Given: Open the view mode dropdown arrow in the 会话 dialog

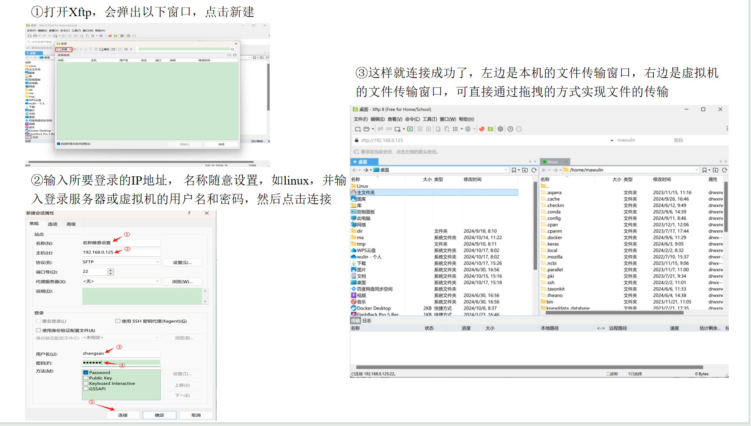Looking at the screenshot, I should pos(131,49).
